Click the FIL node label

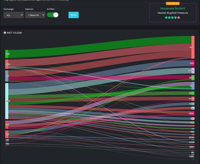(192, 152)
